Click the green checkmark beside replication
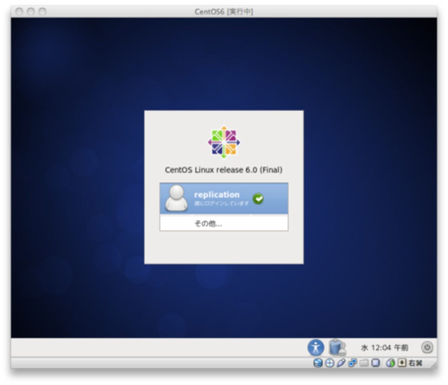The image size is (448, 385). coord(258,199)
